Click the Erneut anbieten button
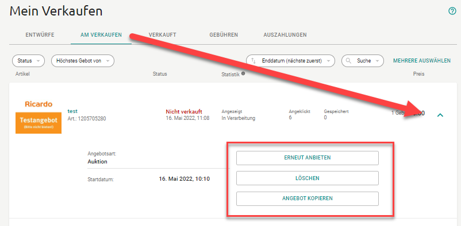The image size is (461, 226). point(307,158)
